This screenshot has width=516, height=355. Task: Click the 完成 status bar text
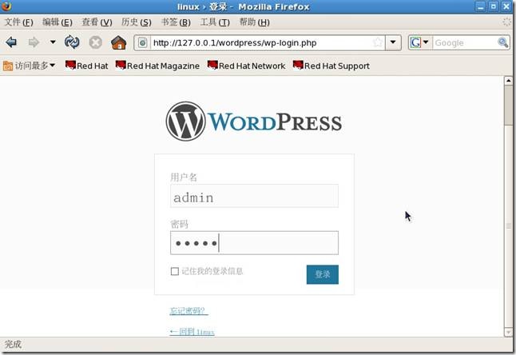click(13, 345)
